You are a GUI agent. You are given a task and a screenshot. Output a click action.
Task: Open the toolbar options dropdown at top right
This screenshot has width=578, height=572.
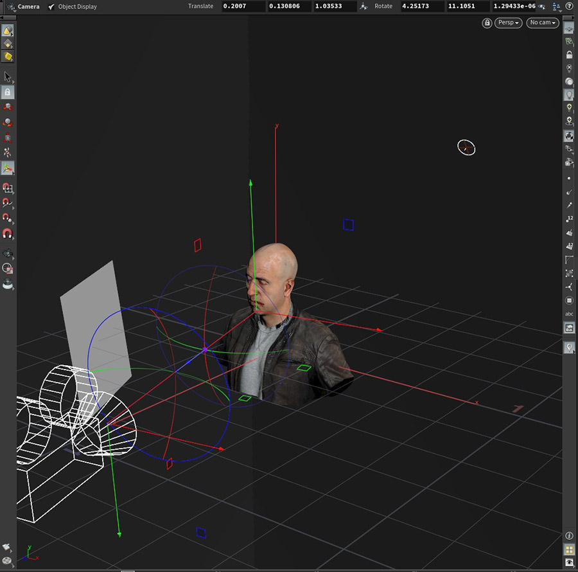[x=557, y=6]
